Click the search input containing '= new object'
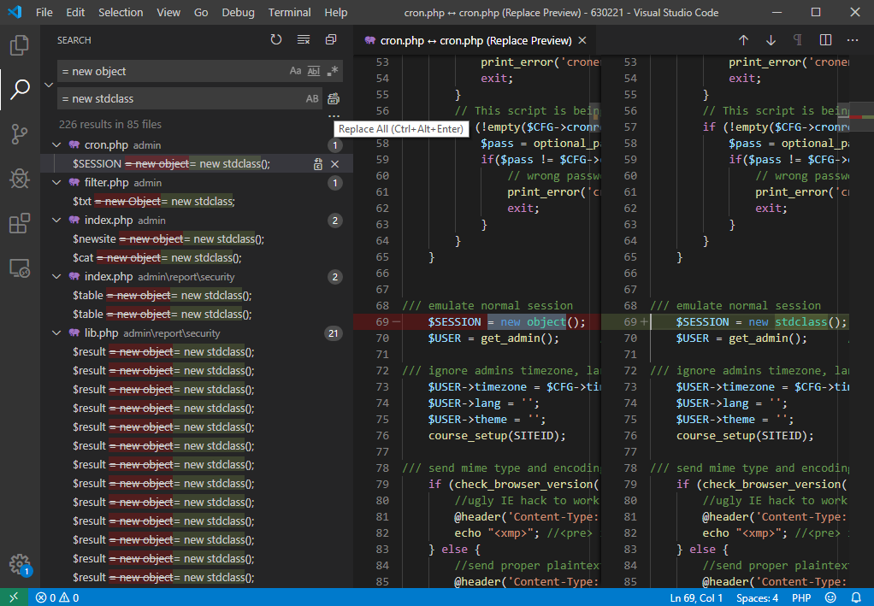This screenshot has height=606, width=874. click(x=171, y=71)
